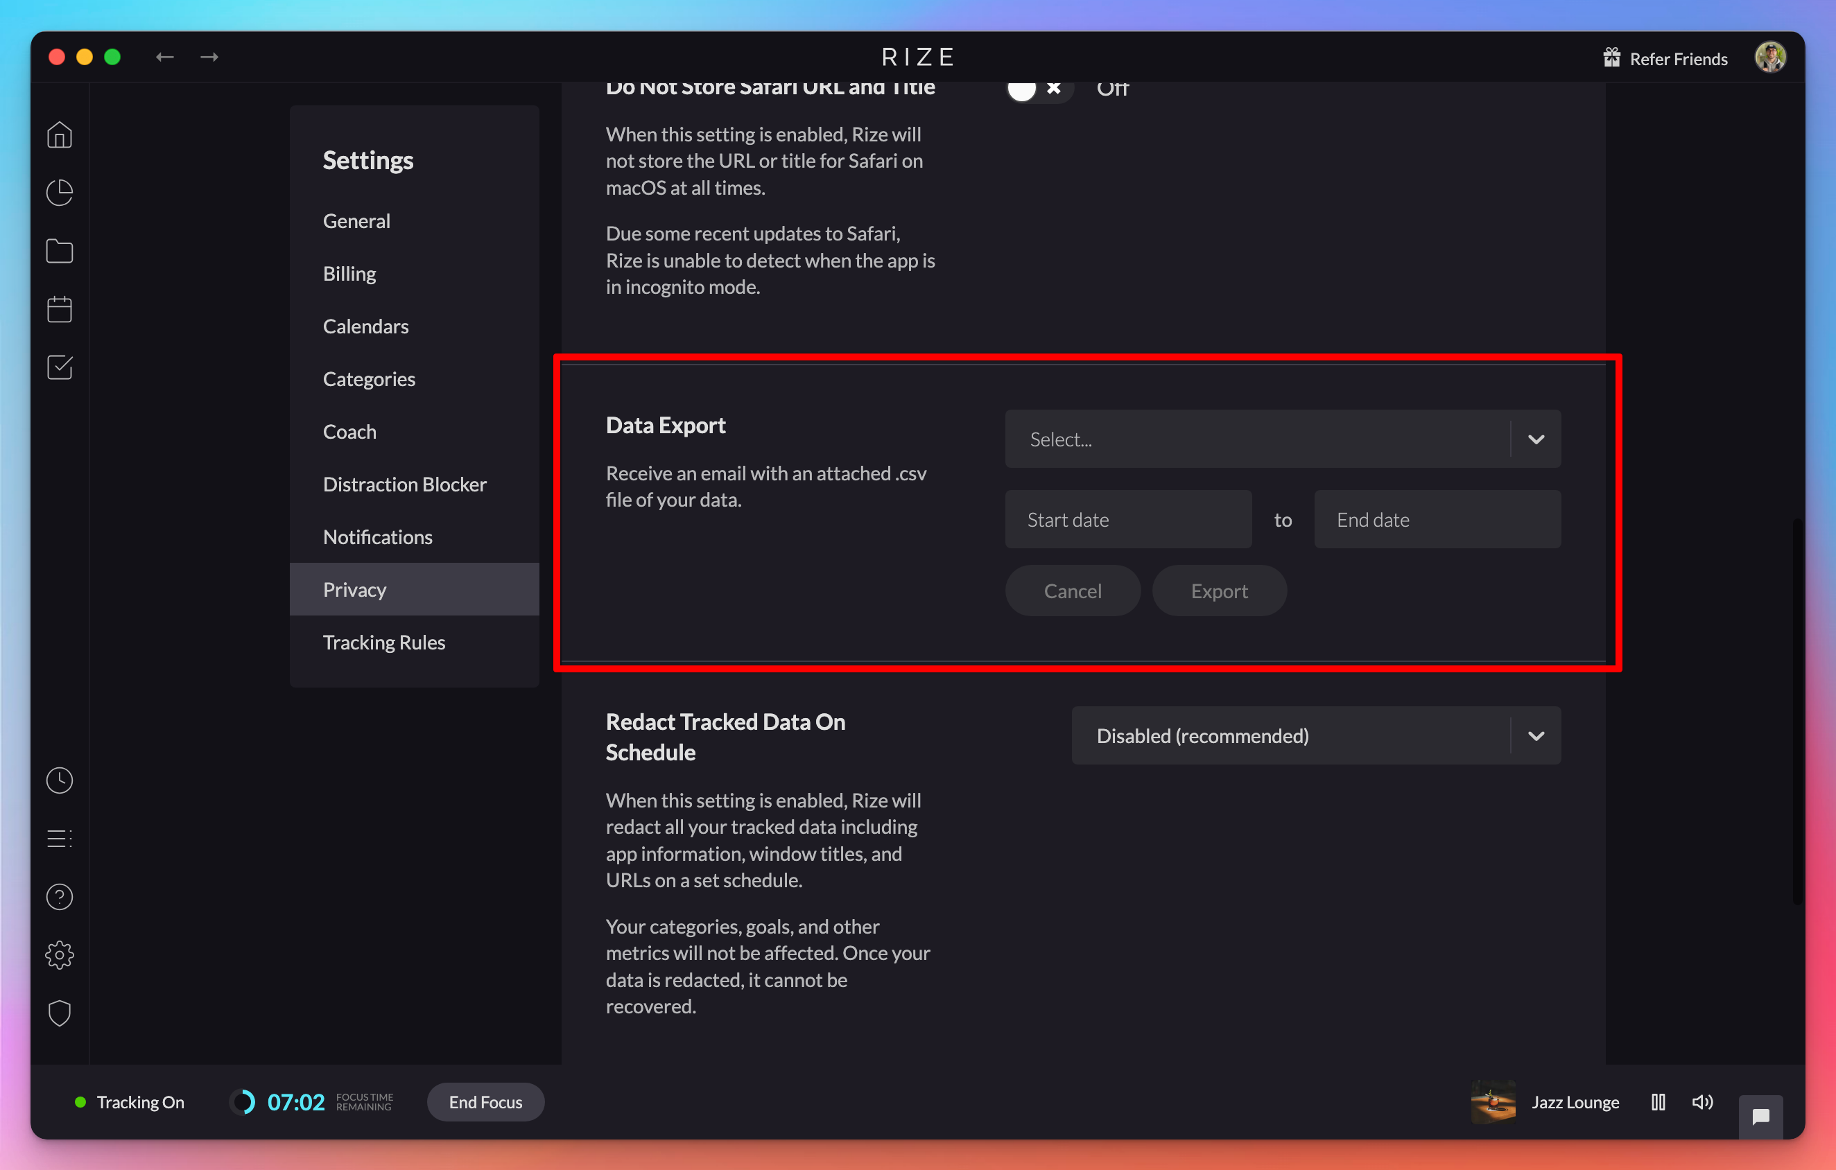Open the Disabled (recommended) redact schedule dropdown
Screen dimensions: 1836x1170
[1316, 735]
